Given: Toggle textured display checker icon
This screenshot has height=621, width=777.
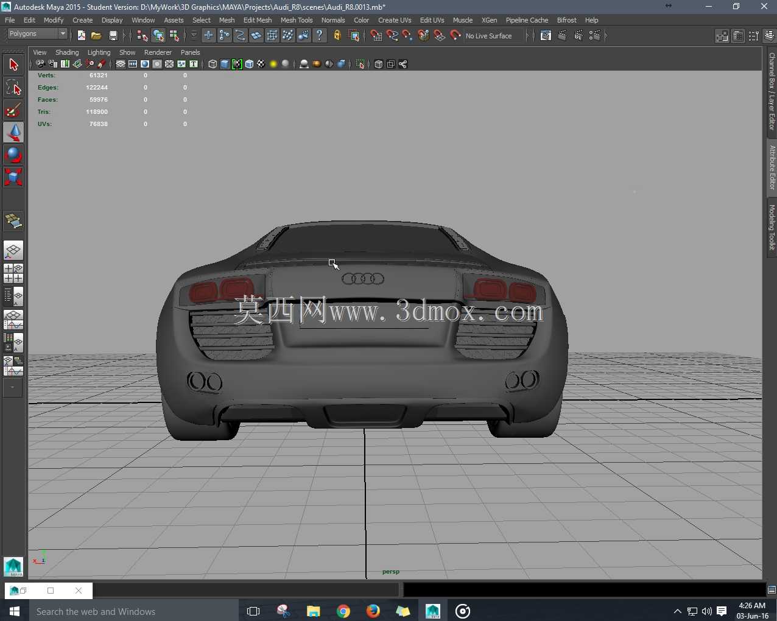Looking at the screenshot, I should click(x=261, y=64).
